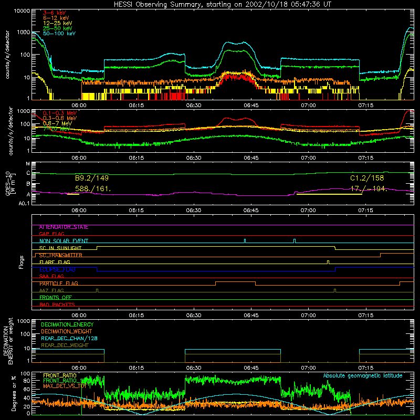Click the GAP_FLAG label
The height and width of the screenshot is (420, 420).
pos(51,234)
